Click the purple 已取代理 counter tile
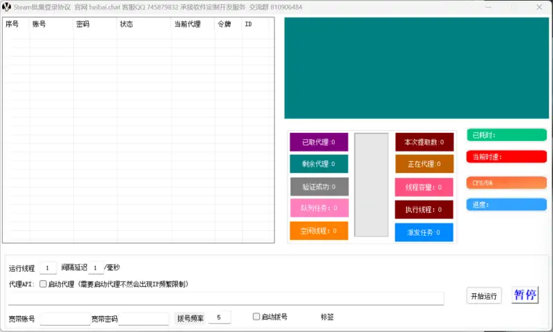553x332 pixels. tap(319, 142)
